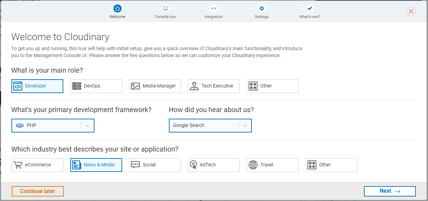Click the Next button
428x201 pixels.
(x=390, y=191)
